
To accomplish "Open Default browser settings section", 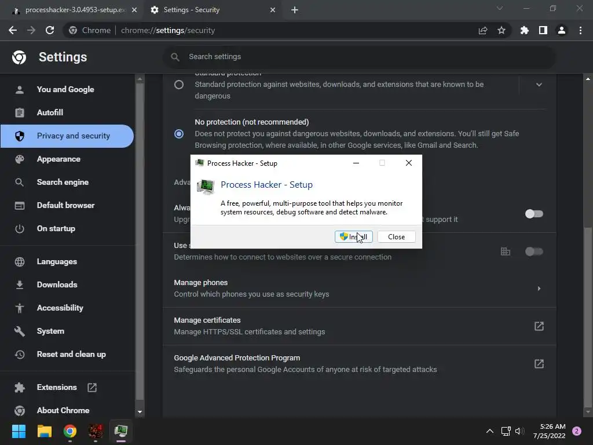I will point(67,205).
